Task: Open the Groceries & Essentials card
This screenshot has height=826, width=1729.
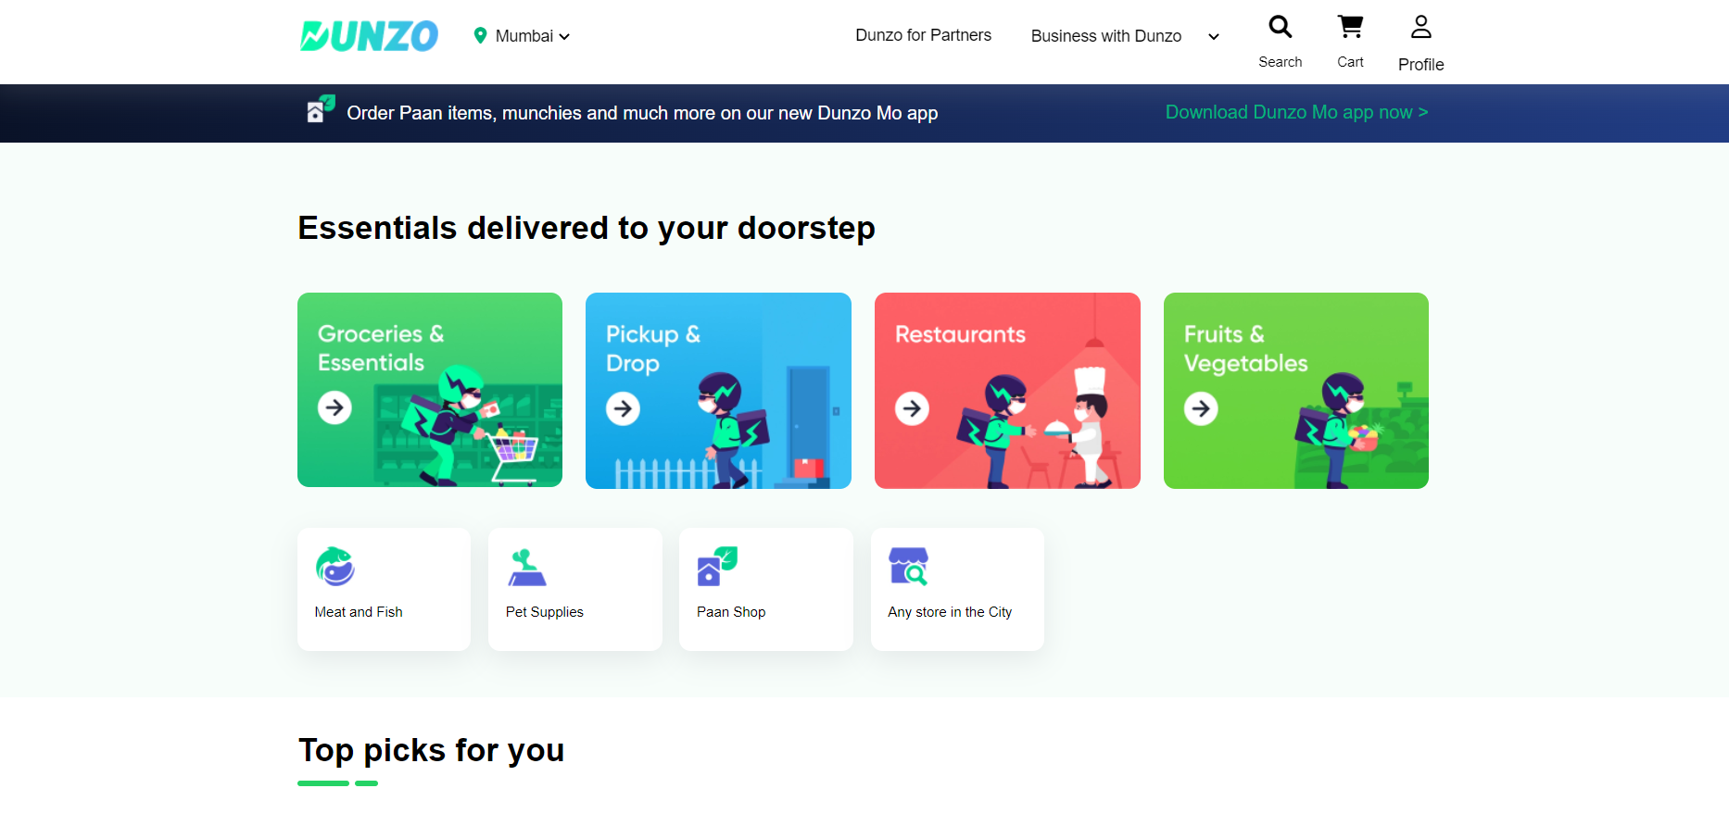Action: [430, 390]
